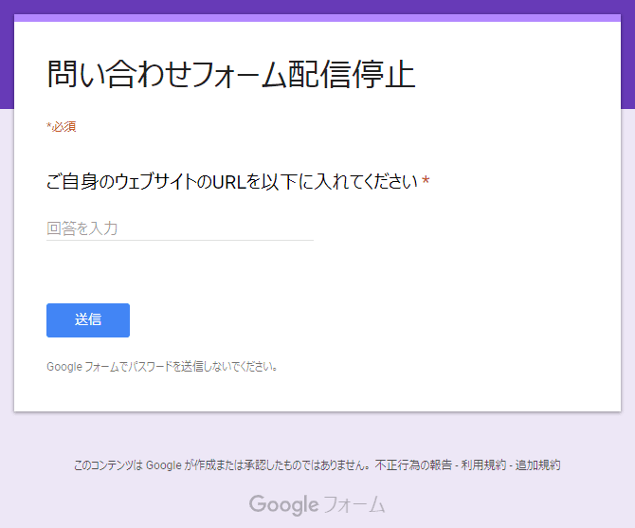The image size is (635, 528).
Task: Click the このコンテンツは Google が作成 disclaimer text
Action: tap(222, 464)
